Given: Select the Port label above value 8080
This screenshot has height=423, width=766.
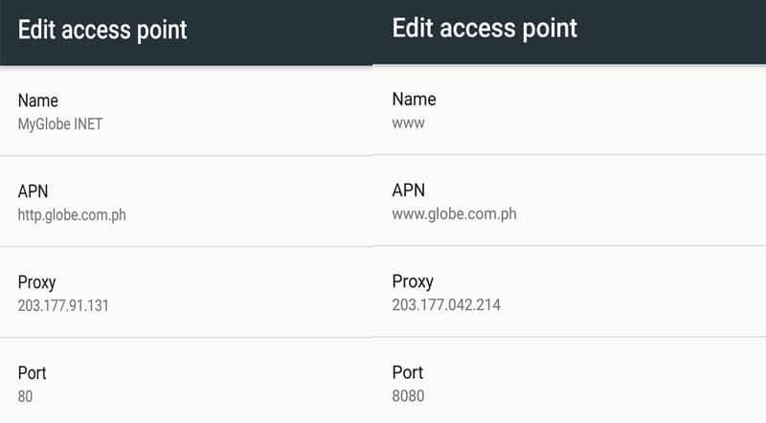Looking at the screenshot, I should pos(407,372).
